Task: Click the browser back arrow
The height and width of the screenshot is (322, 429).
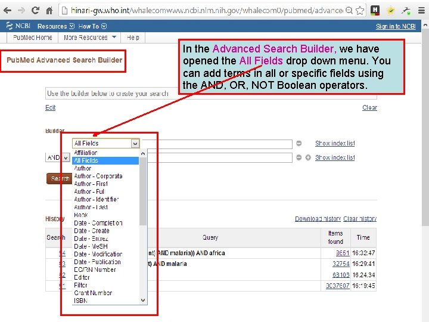Action: (7, 11)
